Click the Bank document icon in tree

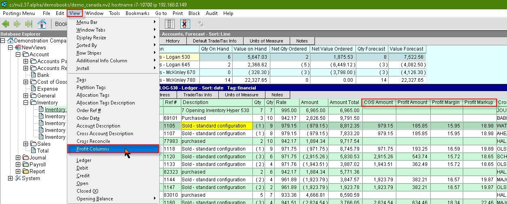click(x=34, y=75)
